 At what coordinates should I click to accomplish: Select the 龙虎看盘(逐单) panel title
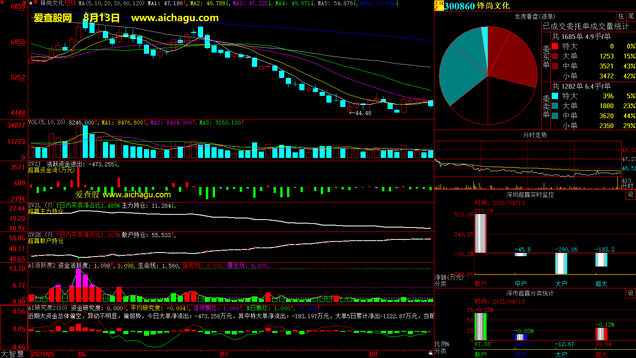click(535, 16)
